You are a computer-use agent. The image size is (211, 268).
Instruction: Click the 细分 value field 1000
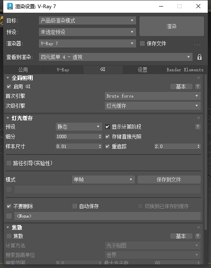pos(77,136)
